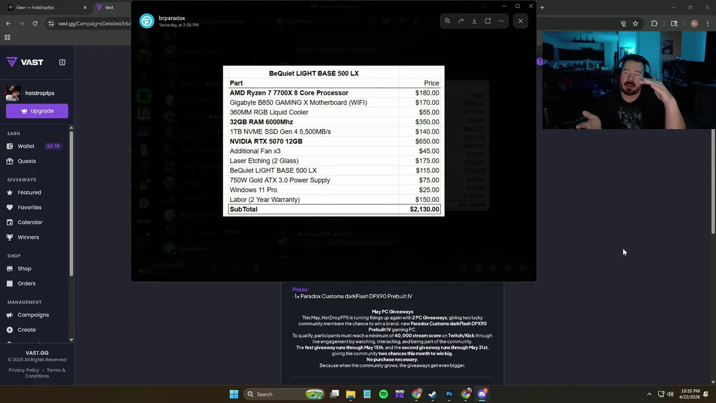Click NVIDIA RTX 5070 12GB text
This screenshot has width=716, height=403.
(266, 142)
